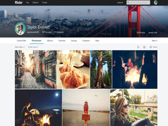Open the You menu
Viewport: 168px width, 126px height.
pyautogui.click(x=27, y=3)
